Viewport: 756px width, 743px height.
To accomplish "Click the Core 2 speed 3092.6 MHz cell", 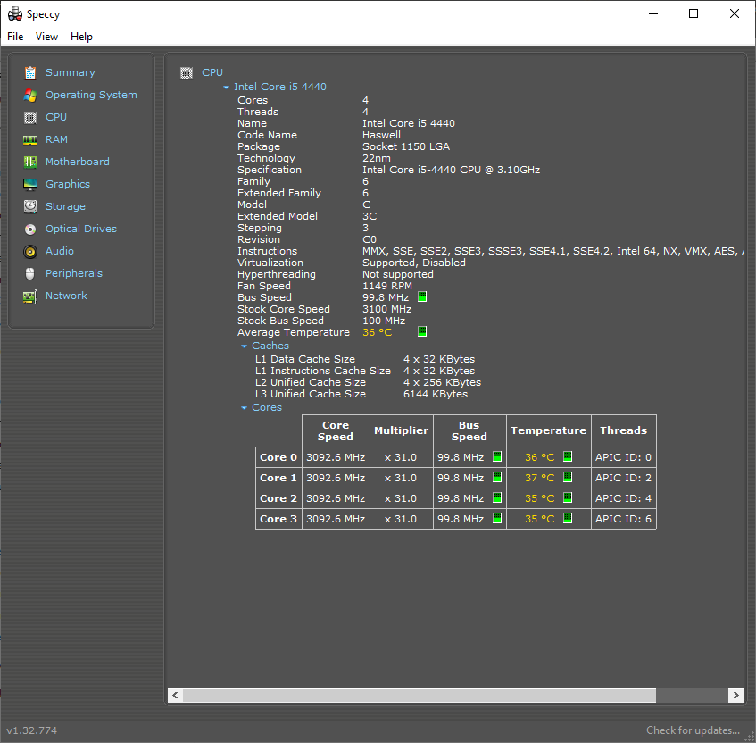I will pyautogui.click(x=336, y=498).
